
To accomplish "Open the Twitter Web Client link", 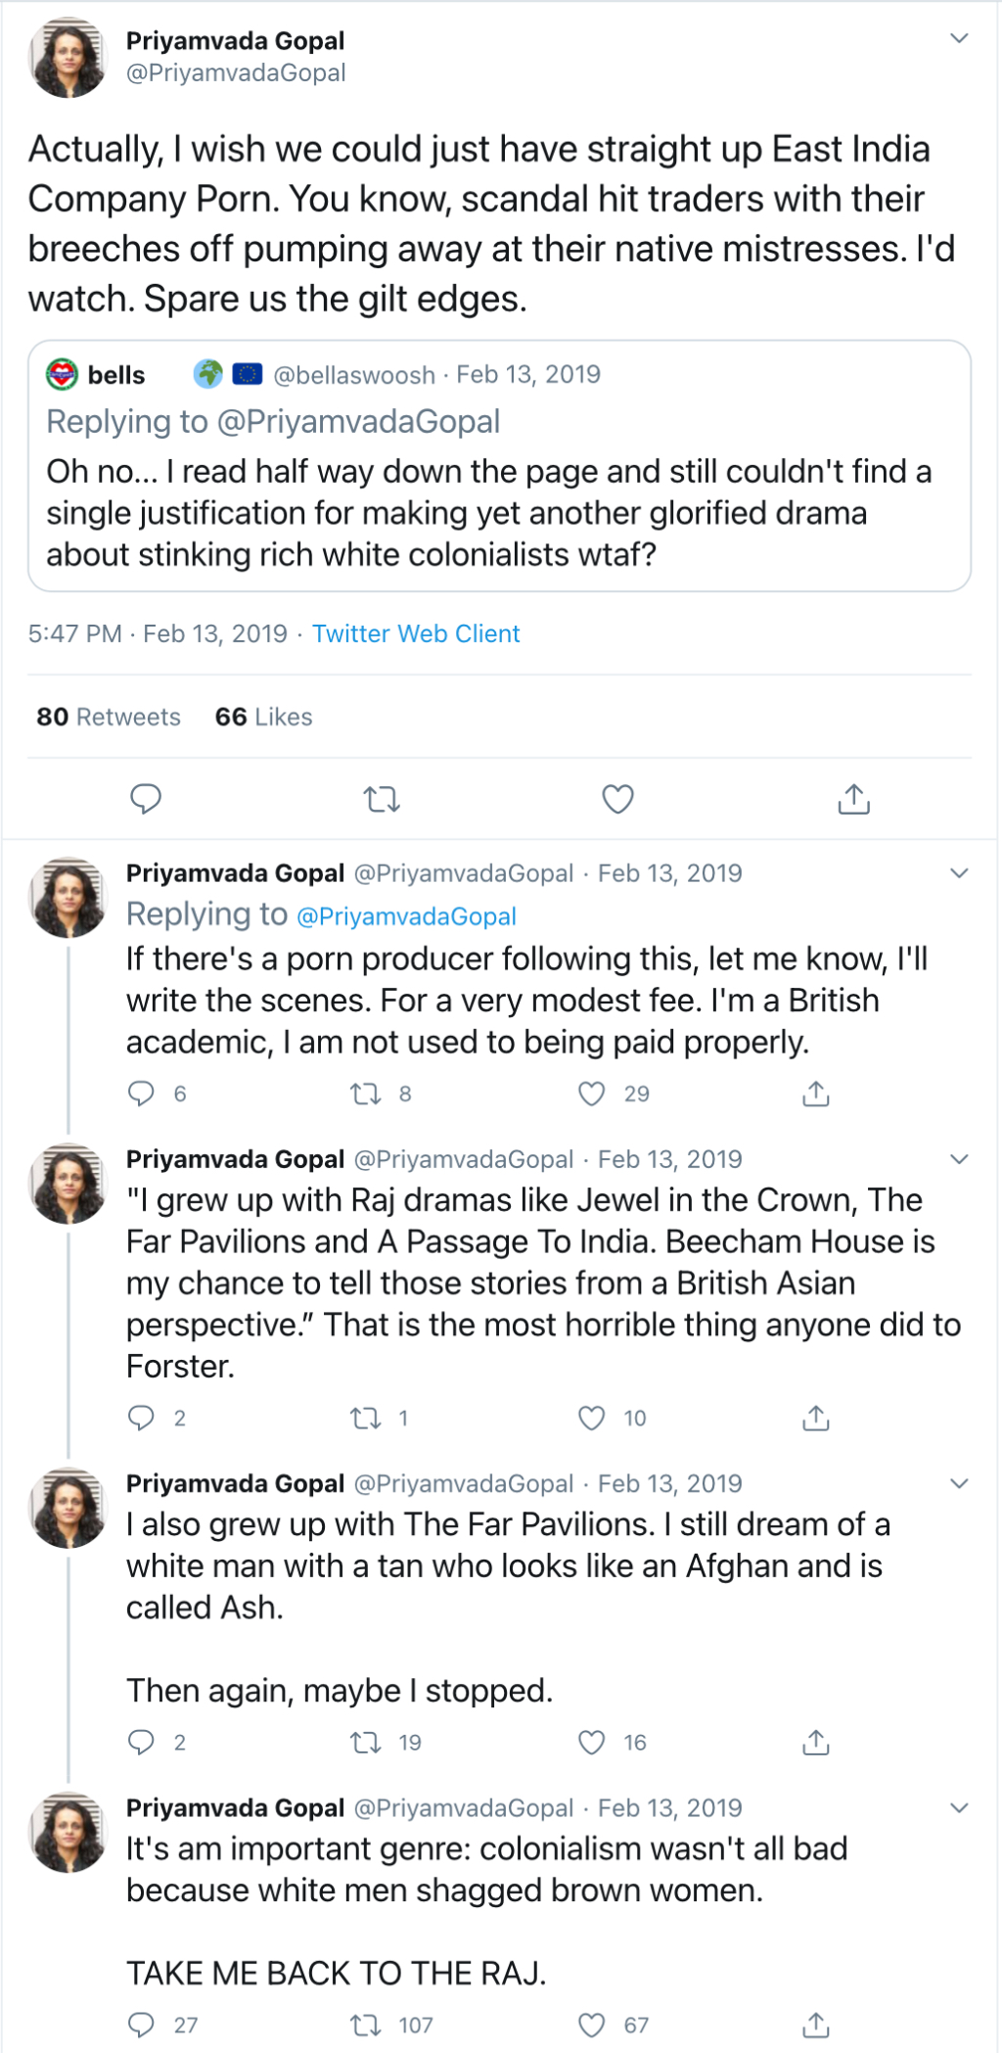I will (416, 633).
